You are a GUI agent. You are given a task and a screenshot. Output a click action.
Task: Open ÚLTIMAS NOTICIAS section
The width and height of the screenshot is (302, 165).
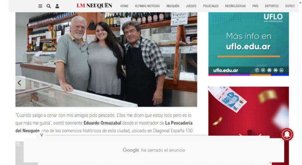147,6
